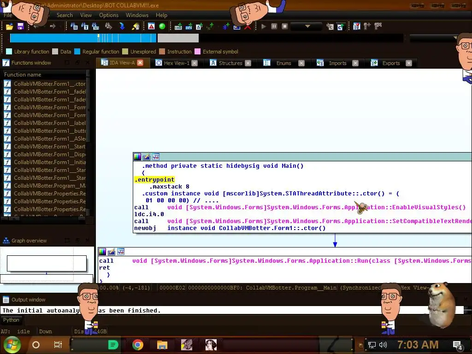The height and width of the screenshot is (354, 472).
Task: Click remove trace X toolbar icon
Action: point(378,26)
